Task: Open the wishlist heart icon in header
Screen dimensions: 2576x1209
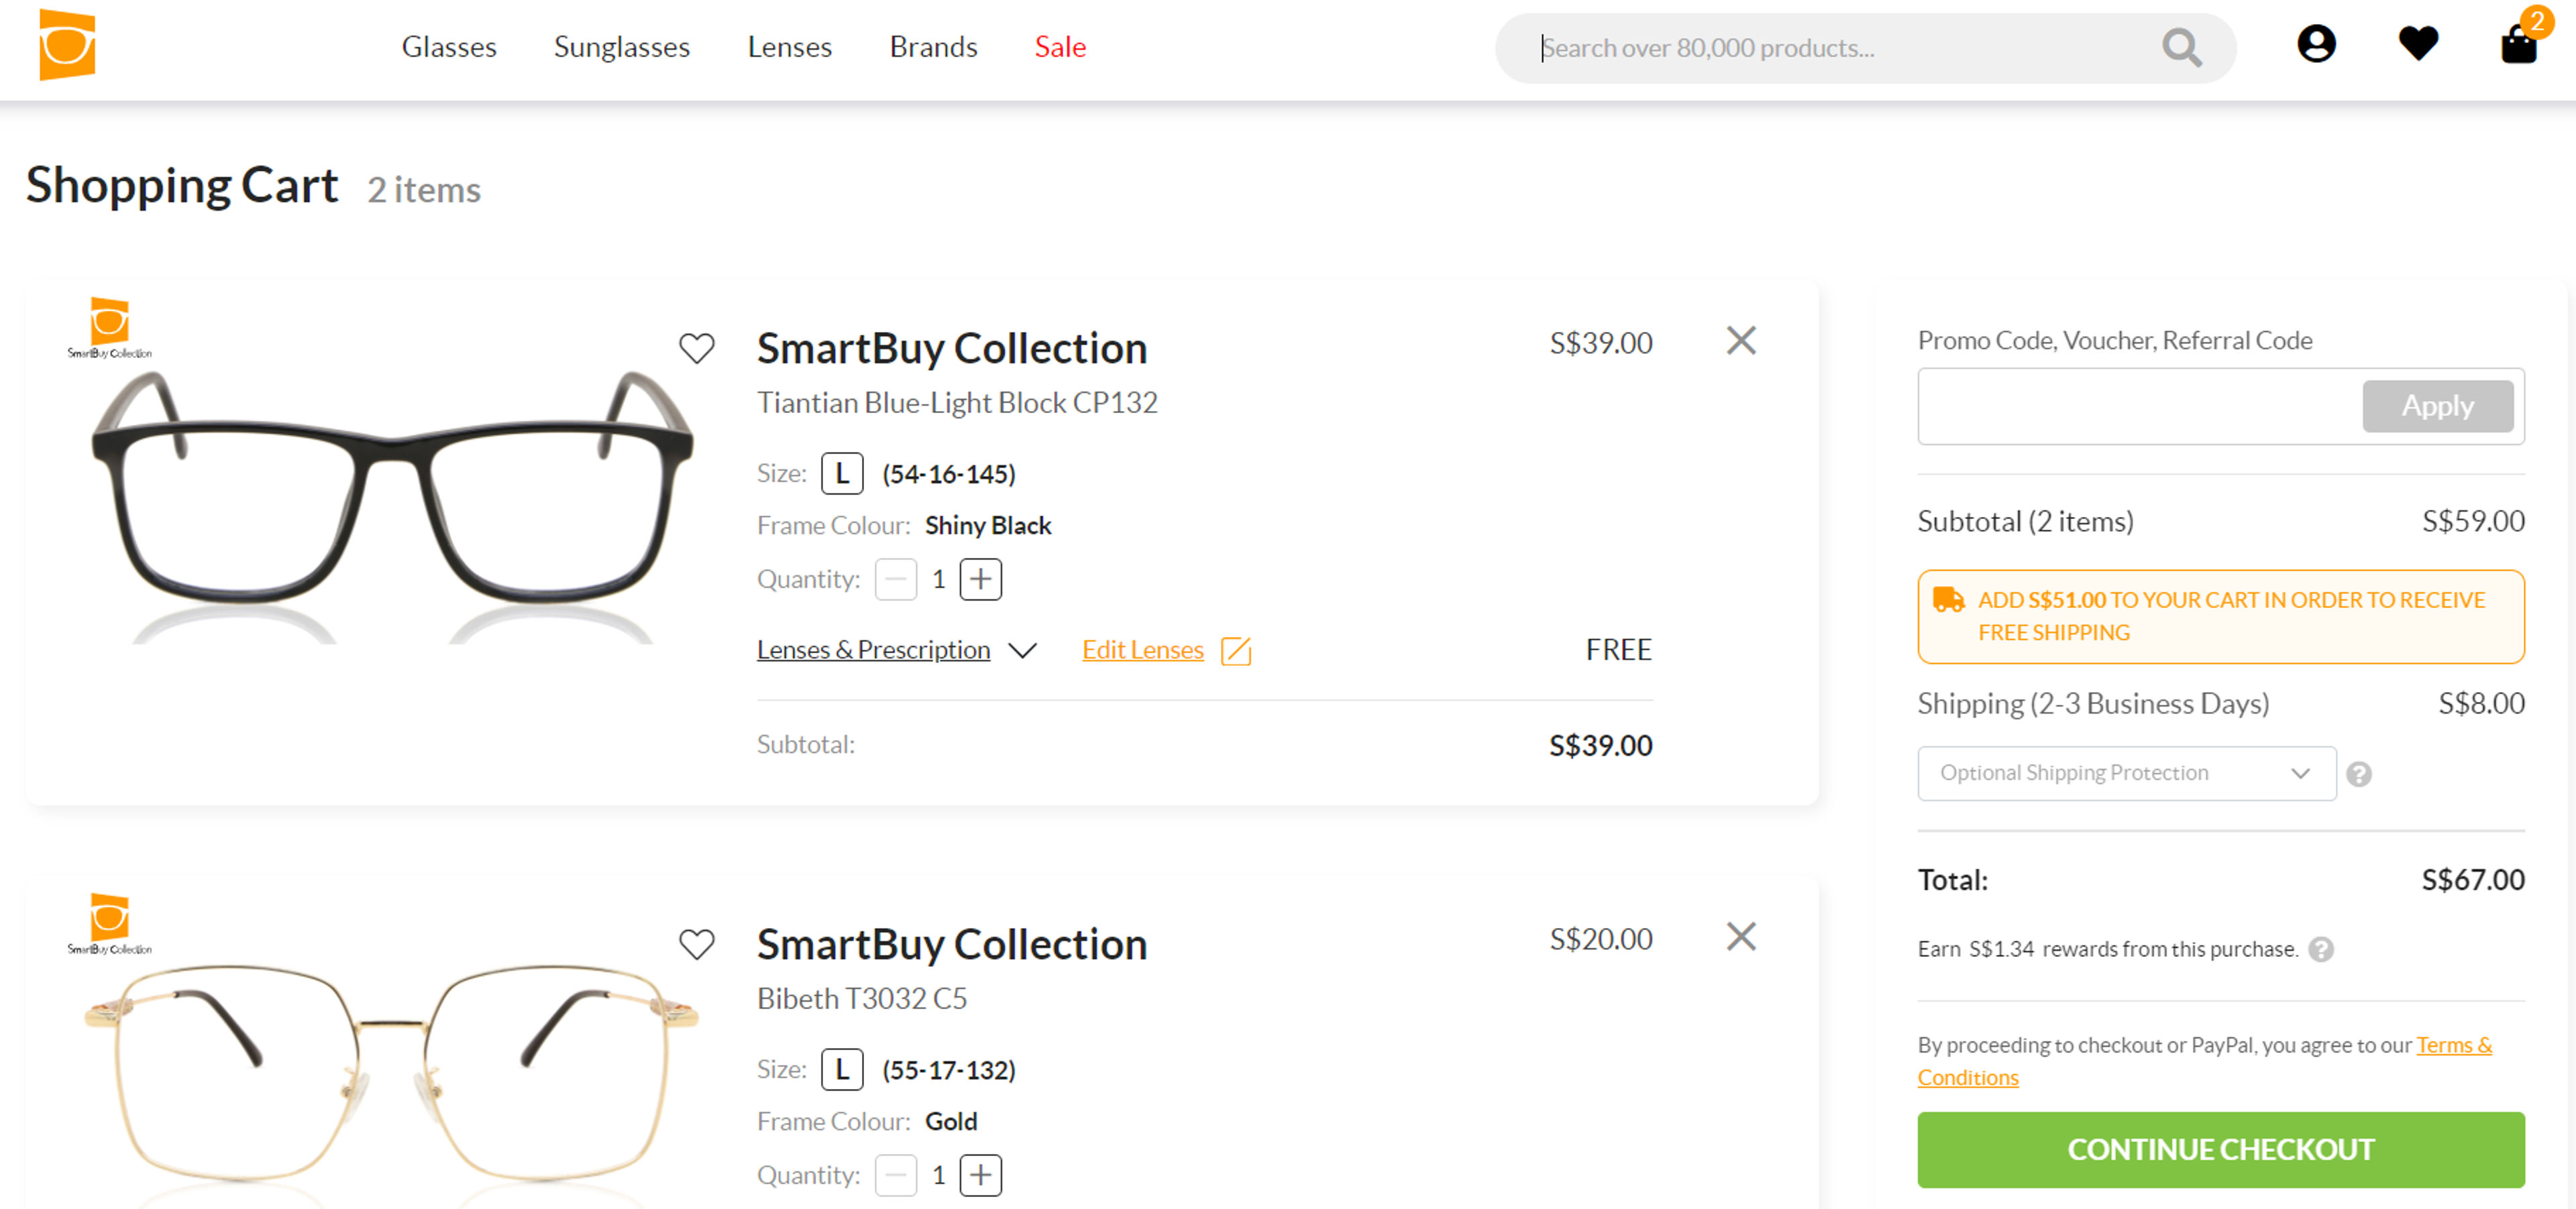Action: point(2418,44)
